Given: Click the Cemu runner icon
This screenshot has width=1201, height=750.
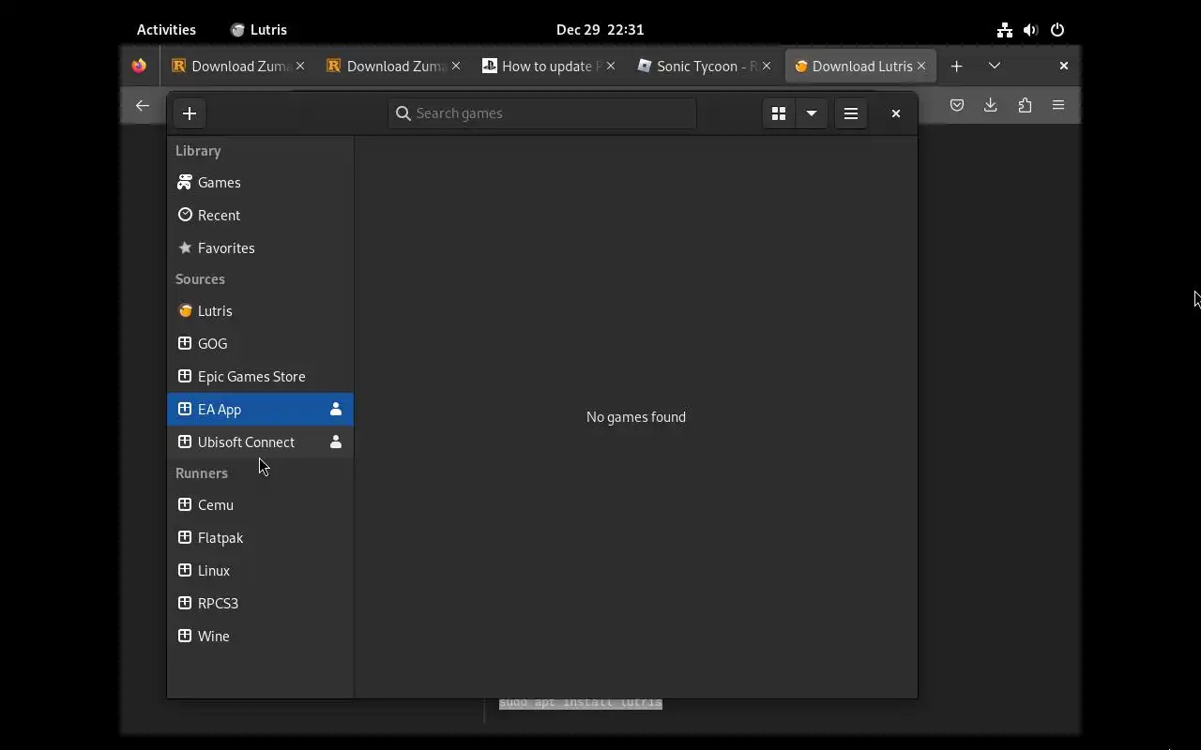Looking at the screenshot, I should tap(185, 504).
